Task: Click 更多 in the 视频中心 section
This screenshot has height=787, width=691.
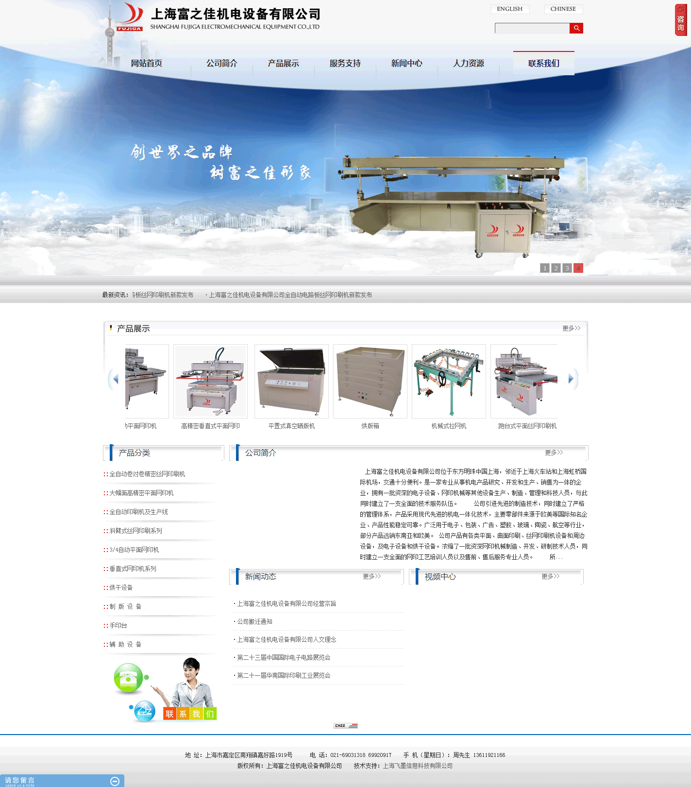Action: click(x=551, y=577)
